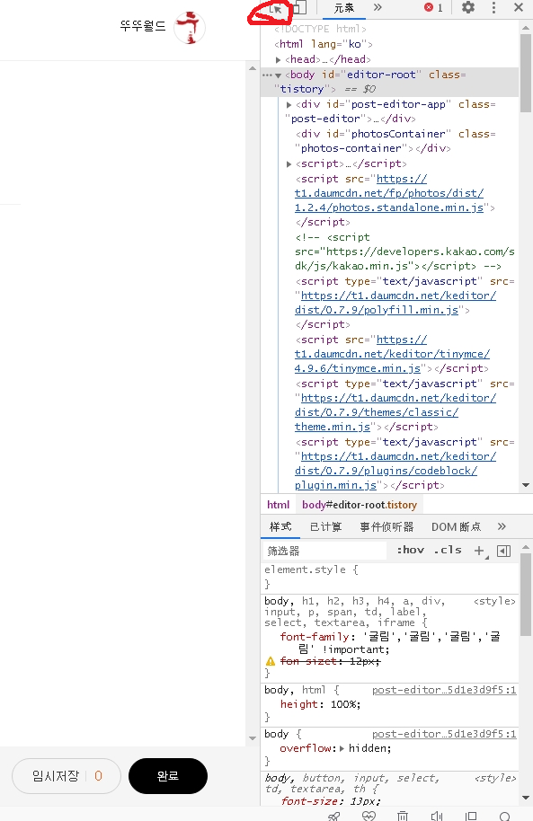The height and width of the screenshot is (821, 533).
Task: Select the html lang="ko" line
Action: pyautogui.click(x=323, y=45)
